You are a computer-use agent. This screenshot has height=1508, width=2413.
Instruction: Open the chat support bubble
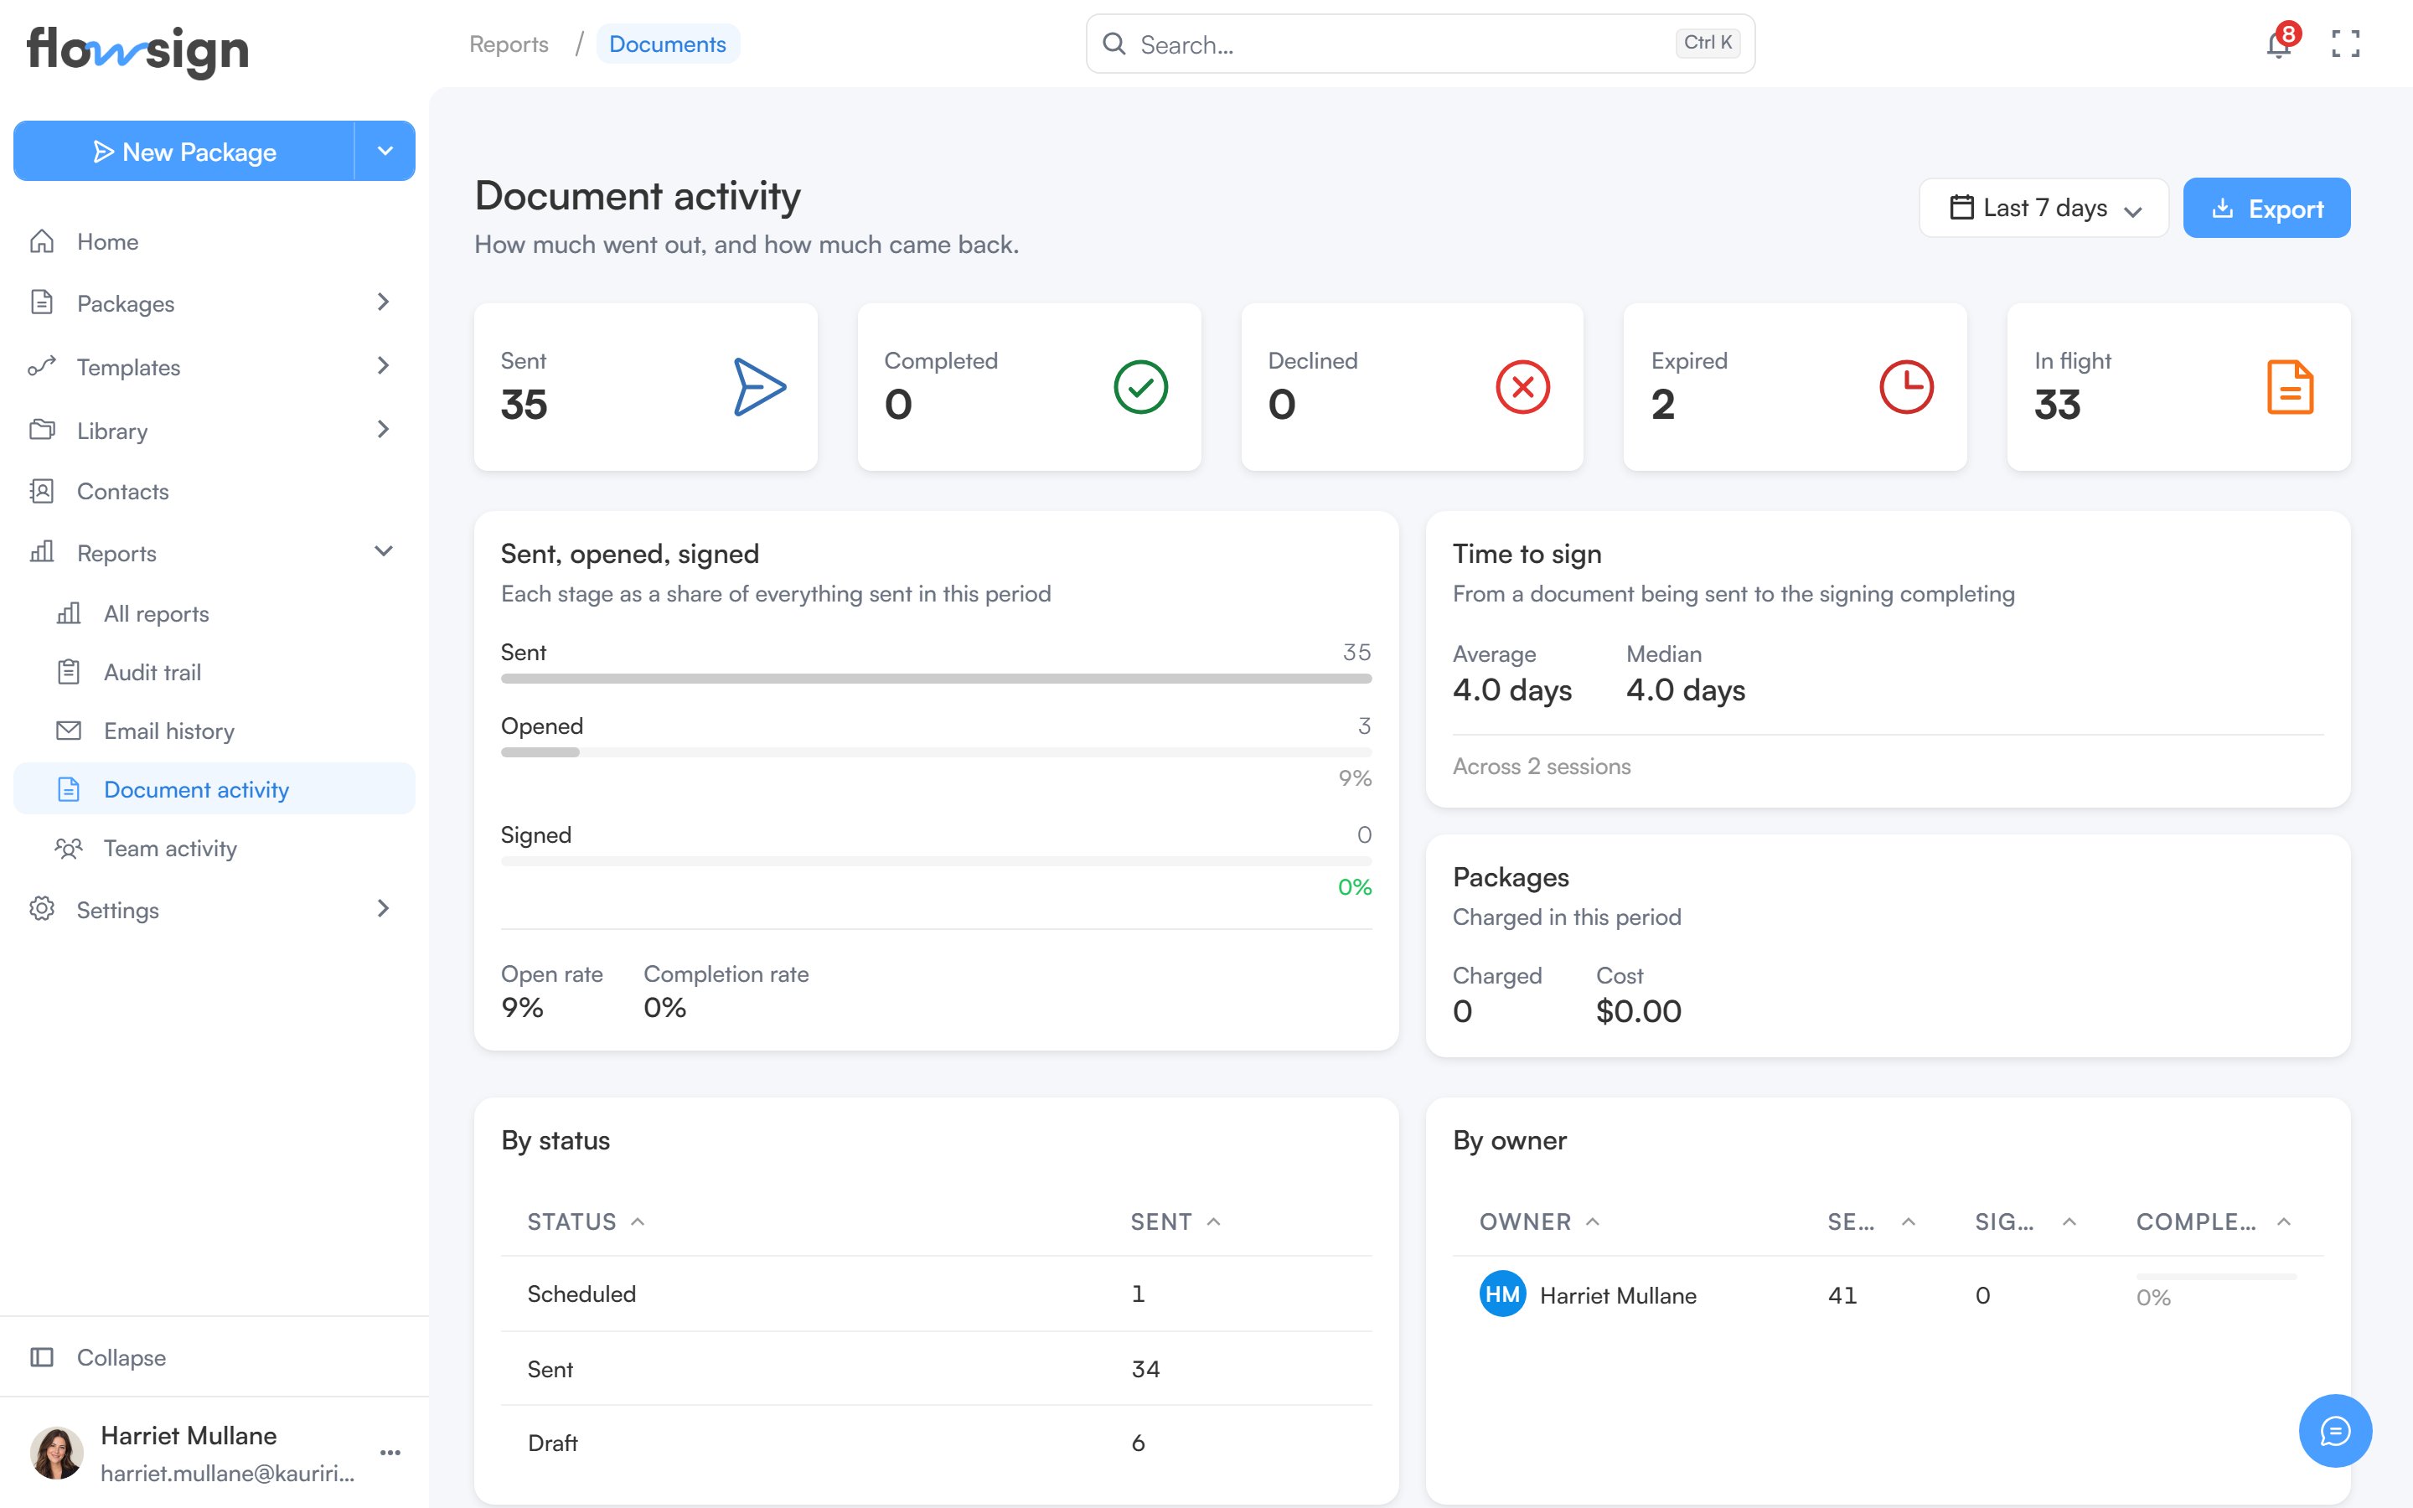point(2335,1431)
